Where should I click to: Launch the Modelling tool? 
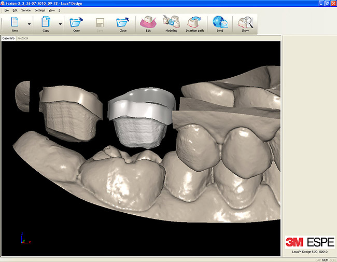click(x=171, y=22)
